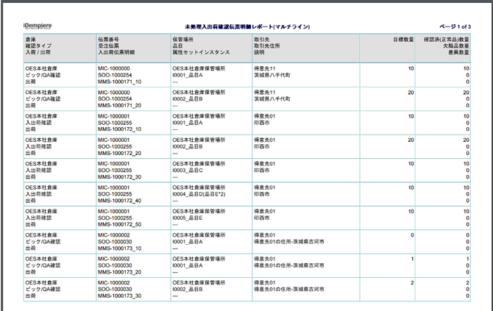Click the 確認済(正常品)数量 column header

tap(447, 39)
